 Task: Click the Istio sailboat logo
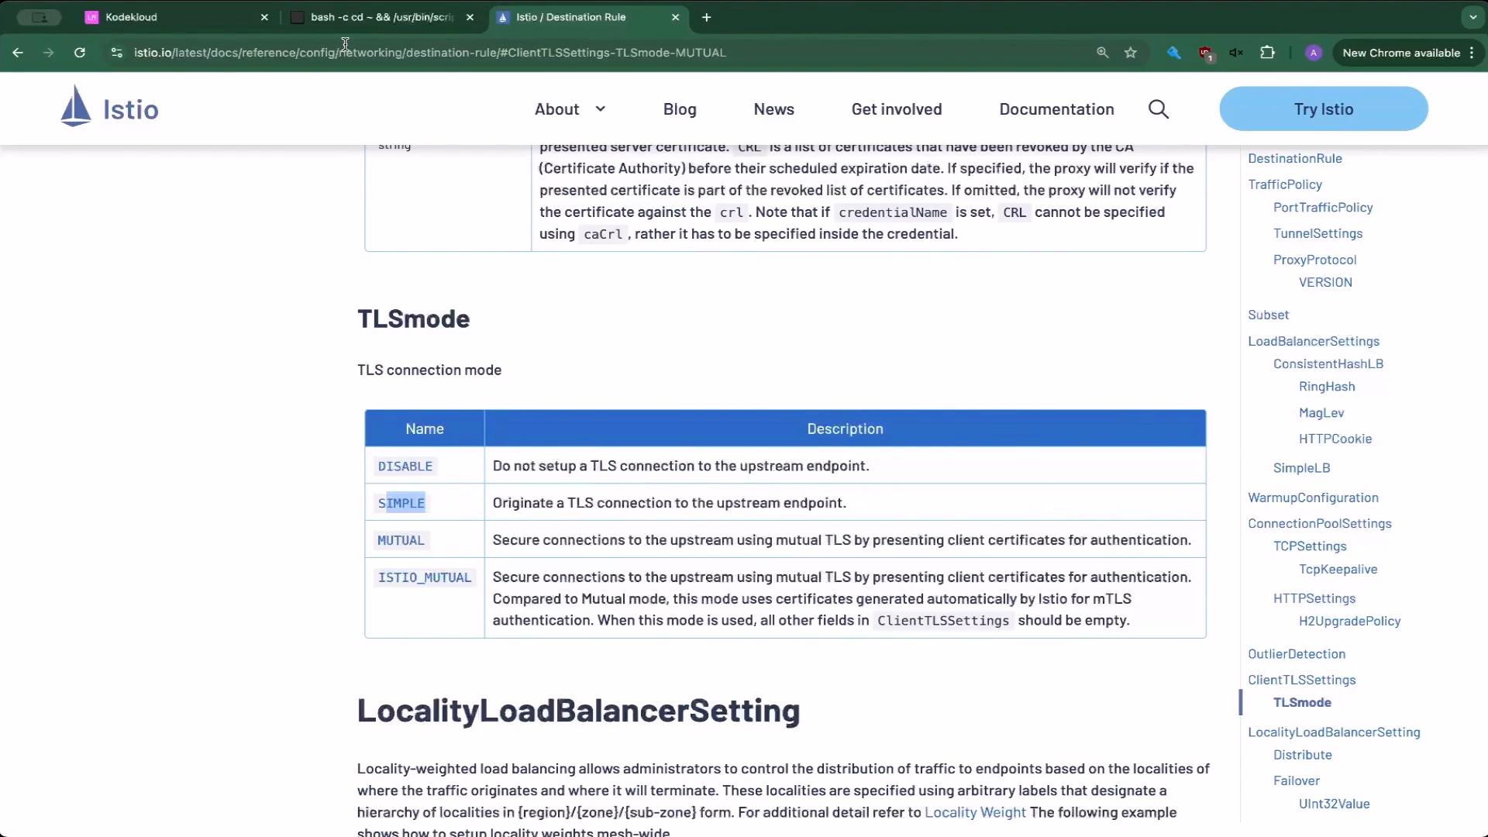click(x=76, y=106)
